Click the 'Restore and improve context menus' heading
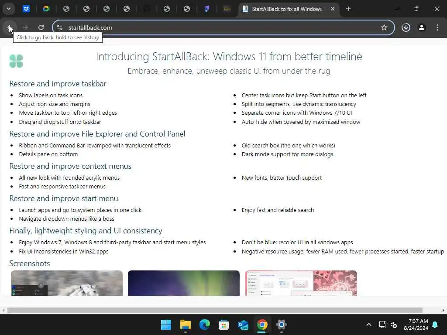447x335 pixels. 70,166
